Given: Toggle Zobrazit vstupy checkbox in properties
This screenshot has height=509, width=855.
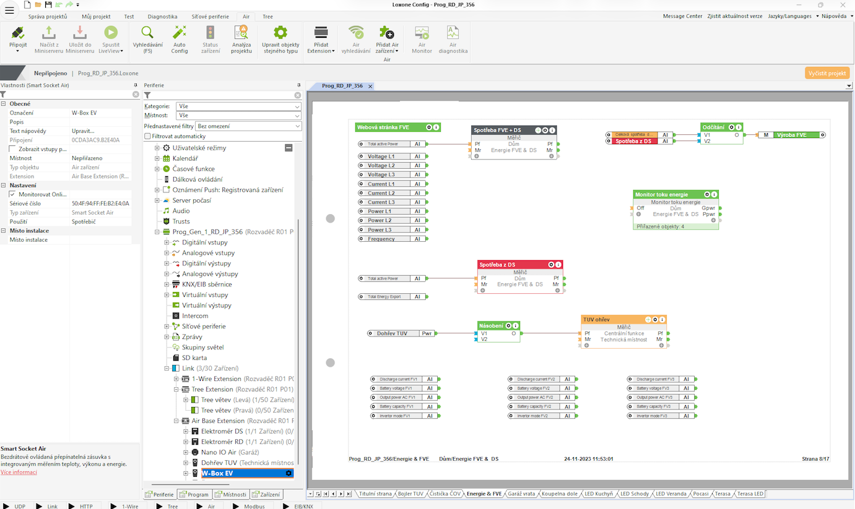Looking at the screenshot, I should tap(12, 149).
